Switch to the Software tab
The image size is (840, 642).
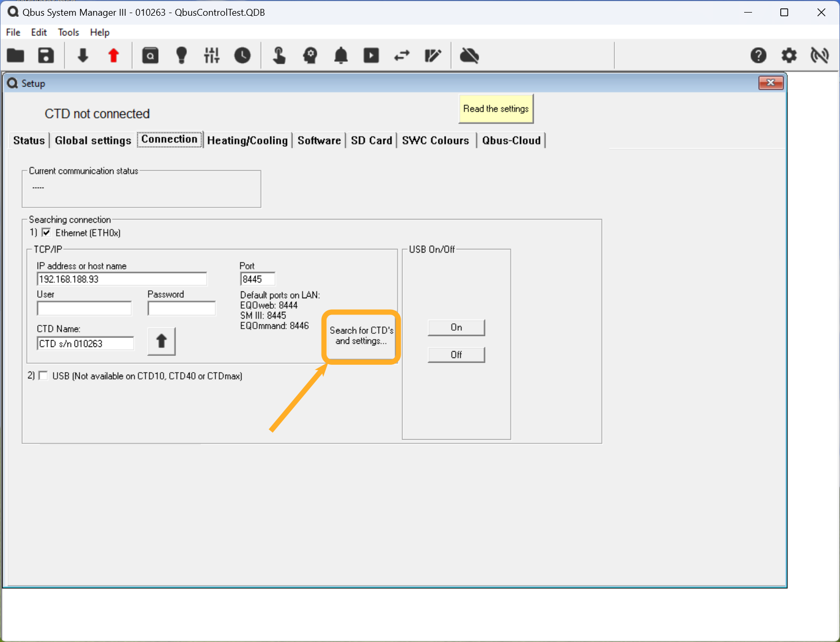pyautogui.click(x=319, y=140)
